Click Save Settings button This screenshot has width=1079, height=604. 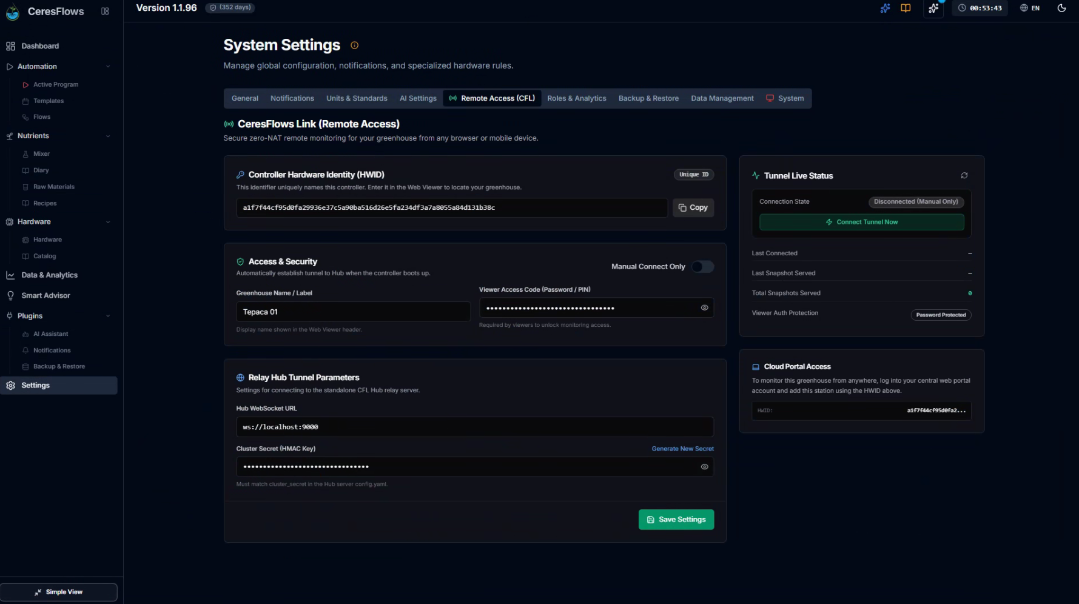click(x=676, y=520)
